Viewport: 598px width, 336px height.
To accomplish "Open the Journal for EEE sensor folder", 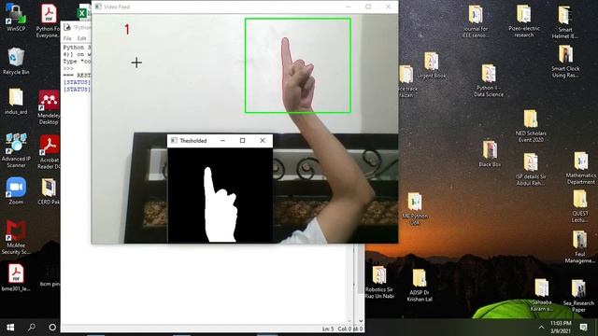I will 476,21.
